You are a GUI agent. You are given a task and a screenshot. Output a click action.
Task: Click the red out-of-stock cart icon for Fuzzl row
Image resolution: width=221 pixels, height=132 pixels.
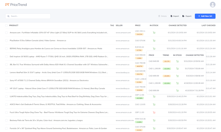(154, 113)
